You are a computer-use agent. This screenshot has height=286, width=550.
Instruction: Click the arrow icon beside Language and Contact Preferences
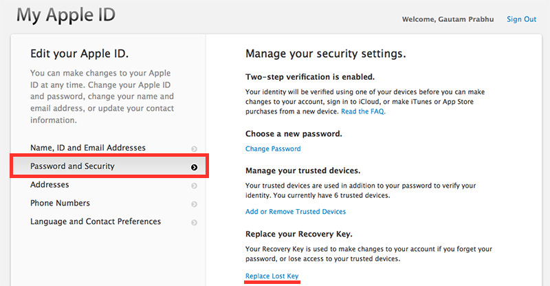tap(195, 223)
